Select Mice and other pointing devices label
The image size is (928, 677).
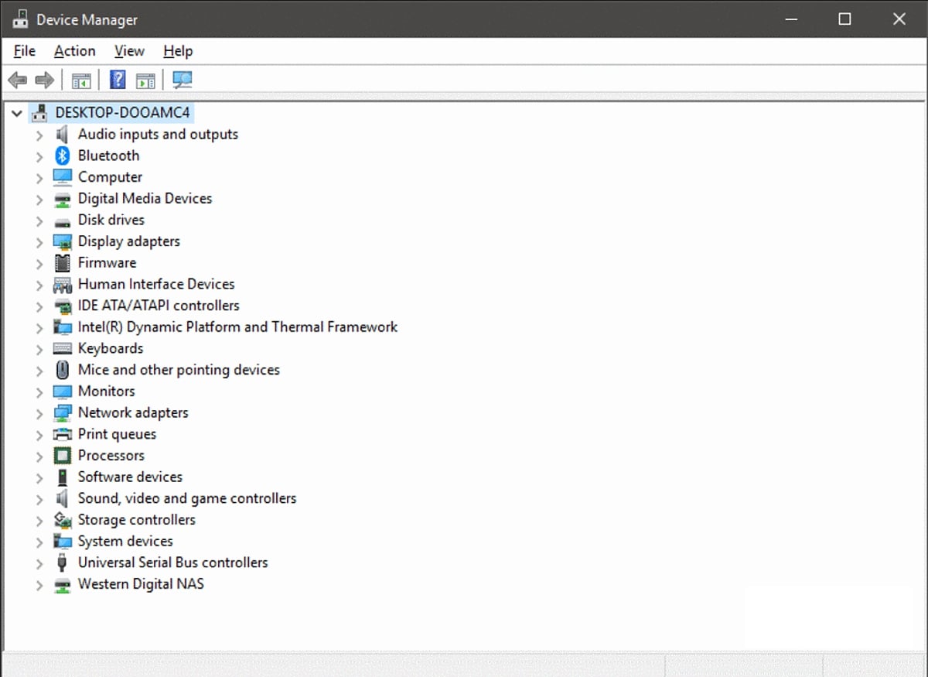click(179, 370)
